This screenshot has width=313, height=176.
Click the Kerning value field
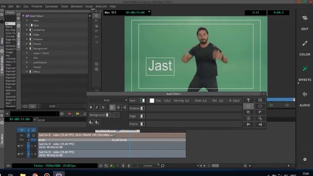coord(187,101)
